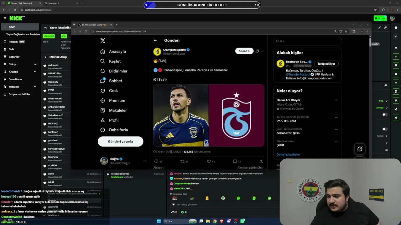Open Brave browser from the taskbar

222,221
